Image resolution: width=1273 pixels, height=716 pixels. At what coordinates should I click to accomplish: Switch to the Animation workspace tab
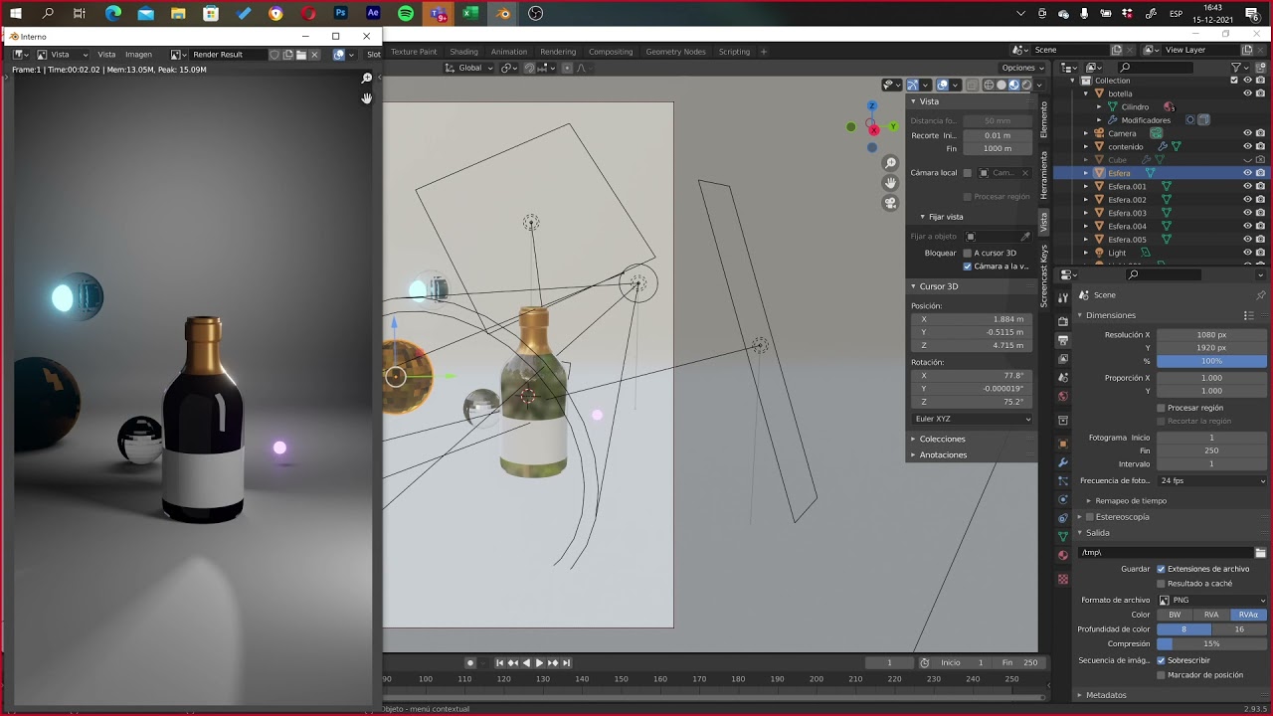[508, 52]
